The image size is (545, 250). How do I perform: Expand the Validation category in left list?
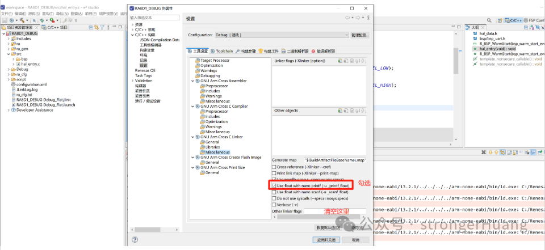point(132,80)
